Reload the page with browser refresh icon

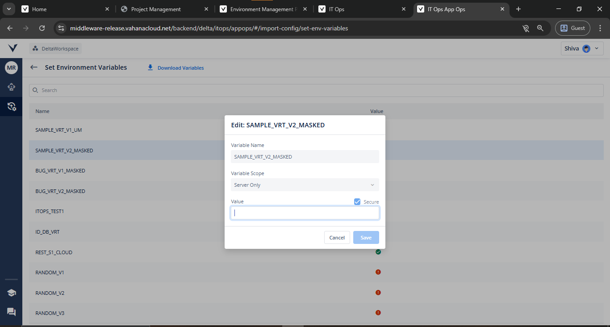42,28
